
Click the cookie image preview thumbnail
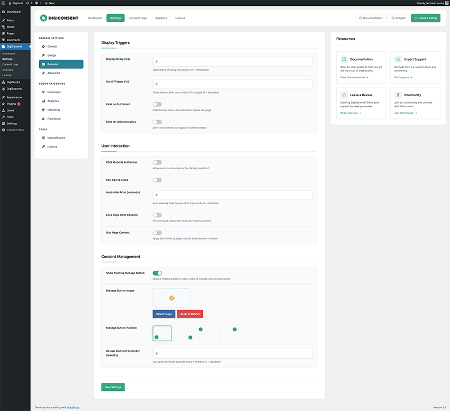tap(172, 298)
